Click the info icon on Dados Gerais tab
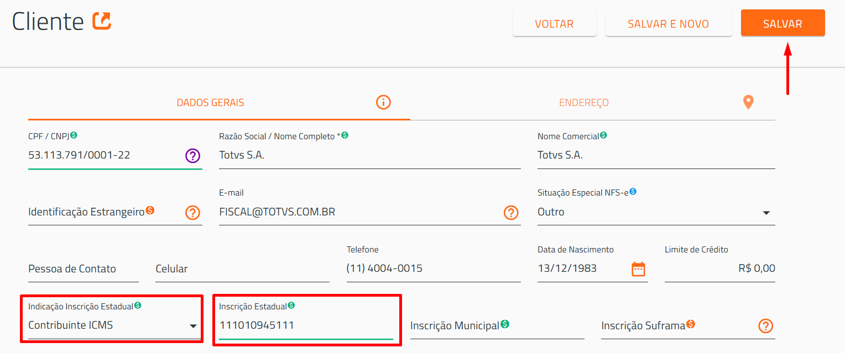The image size is (845, 353). [x=383, y=102]
